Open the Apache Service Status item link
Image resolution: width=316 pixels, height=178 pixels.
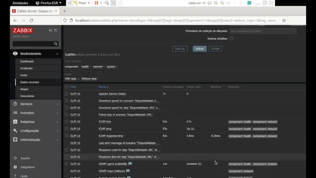(112, 94)
